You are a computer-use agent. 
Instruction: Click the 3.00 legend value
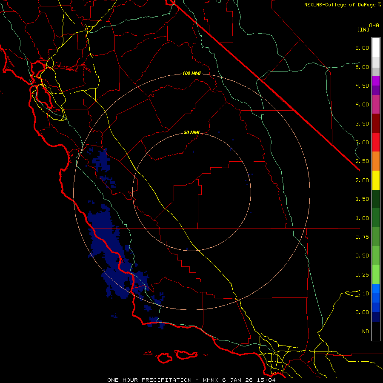(x=362, y=143)
